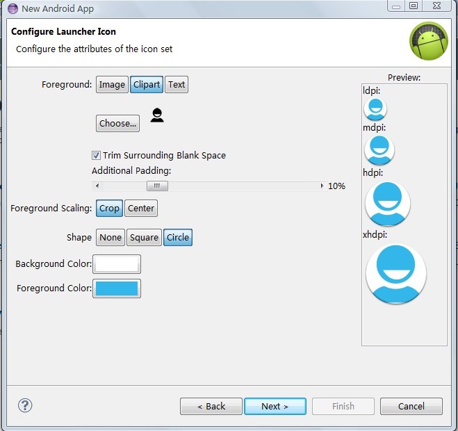Set shape to None
This screenshot has width=458, height=431.
tap(111, 237)
